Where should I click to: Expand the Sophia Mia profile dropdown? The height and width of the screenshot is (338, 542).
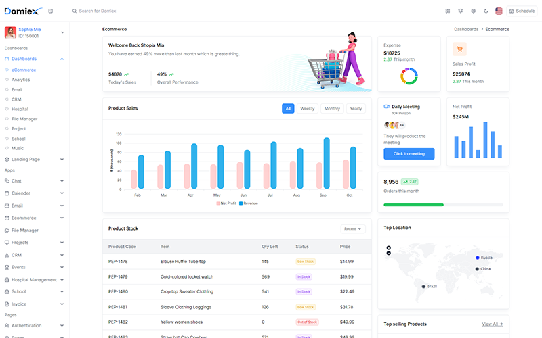coord(62,32)
